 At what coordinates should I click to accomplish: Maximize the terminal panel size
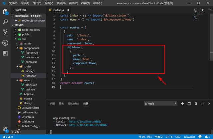[202, 104]
